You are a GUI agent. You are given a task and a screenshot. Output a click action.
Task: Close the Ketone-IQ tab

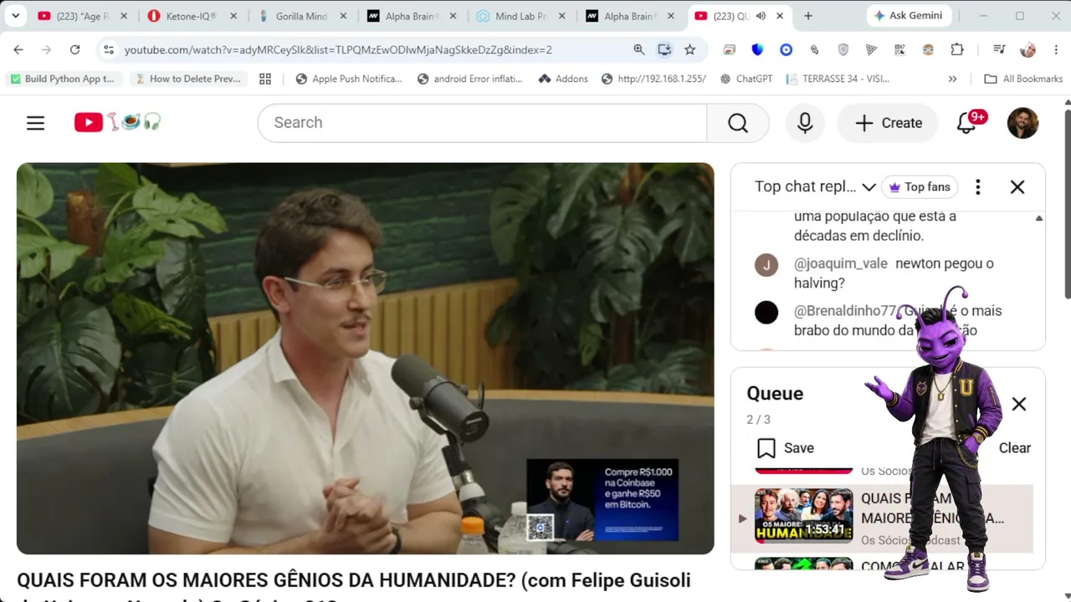(x=233, y=16)
